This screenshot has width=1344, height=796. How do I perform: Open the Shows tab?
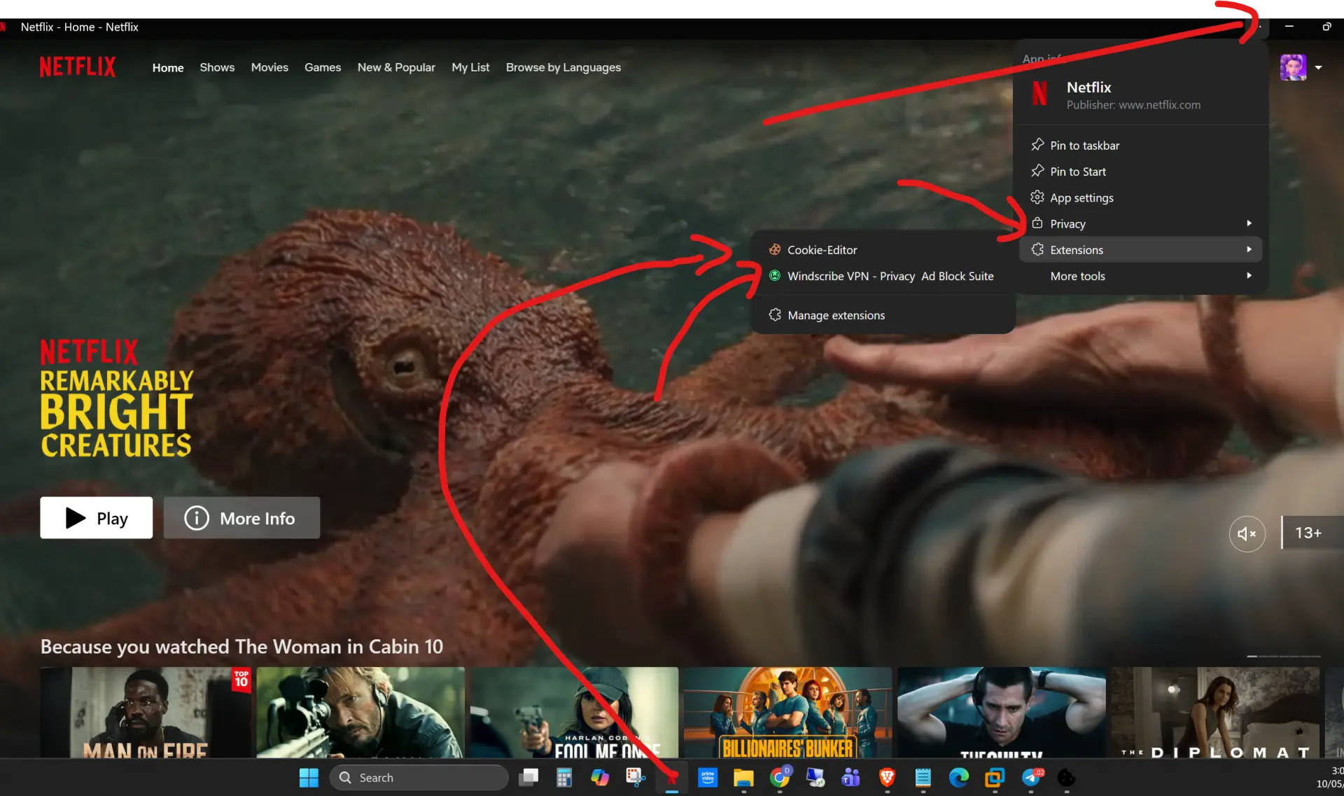tap(217, 67)
